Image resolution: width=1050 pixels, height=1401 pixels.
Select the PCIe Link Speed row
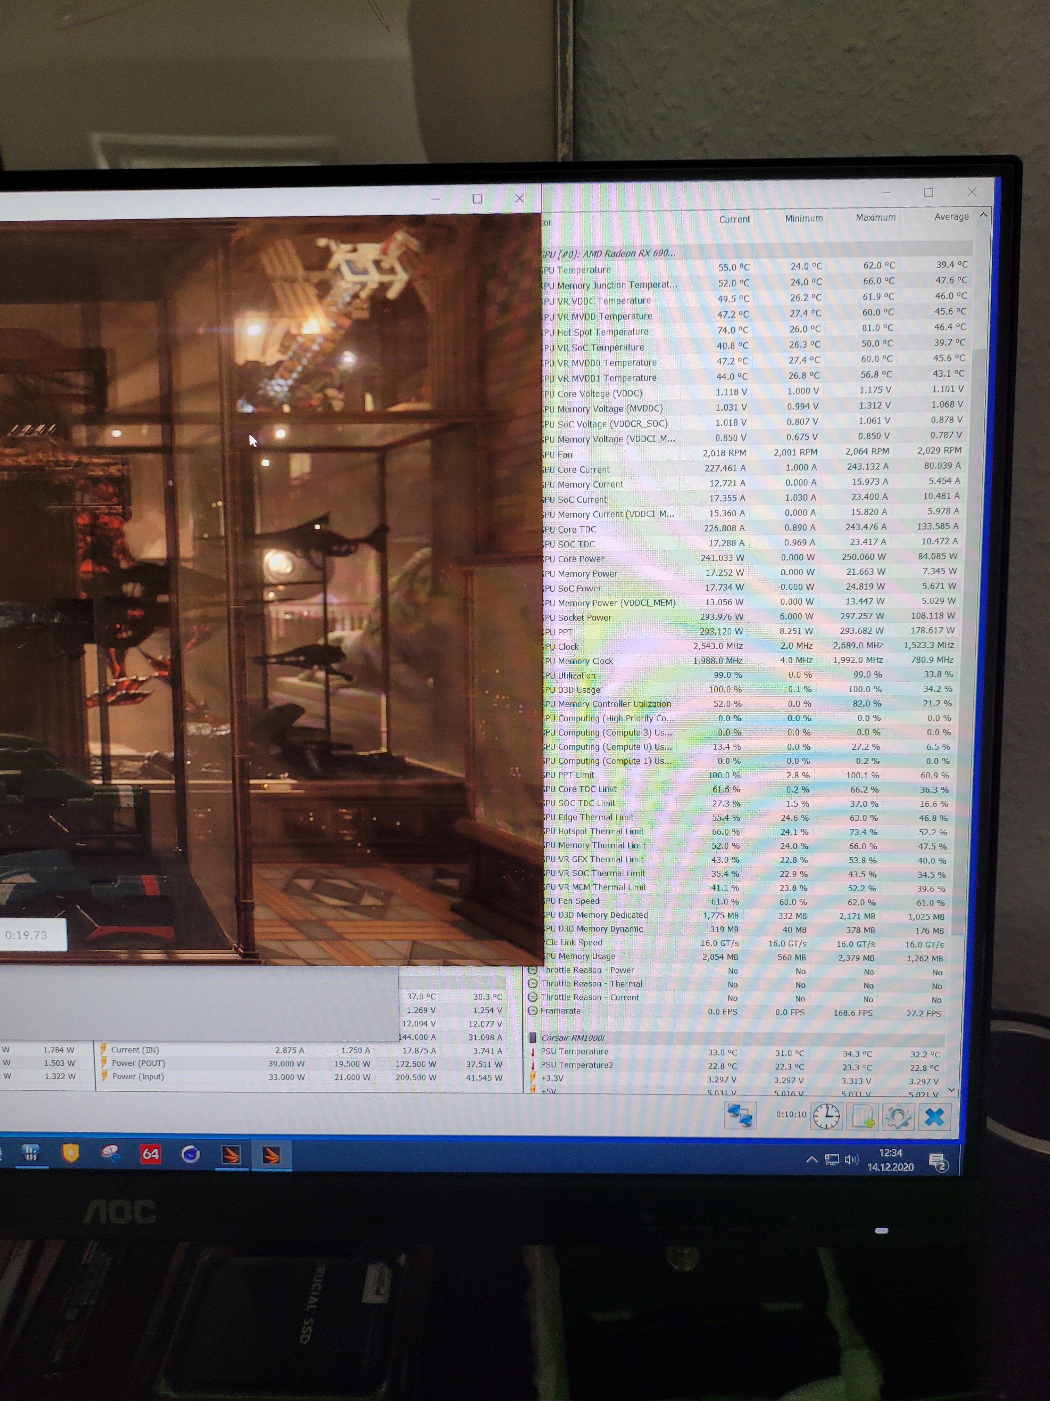tap(746, 943)
